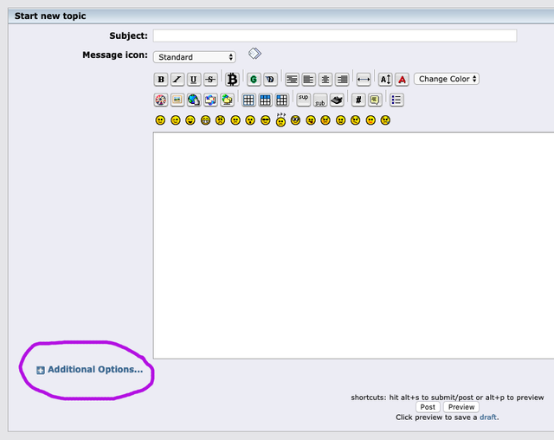Expand Additional Options section

click(x=90, y=370)
